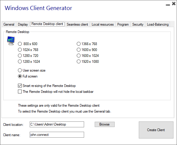
Task: Switch to the General tab
Action: (9, 24)
